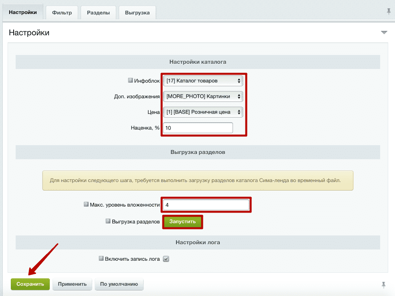Image resolution: width=395 pixels, height=296 pixels.
Task: Click the help icon next to Инфоблок
Action: click(130, 80)
